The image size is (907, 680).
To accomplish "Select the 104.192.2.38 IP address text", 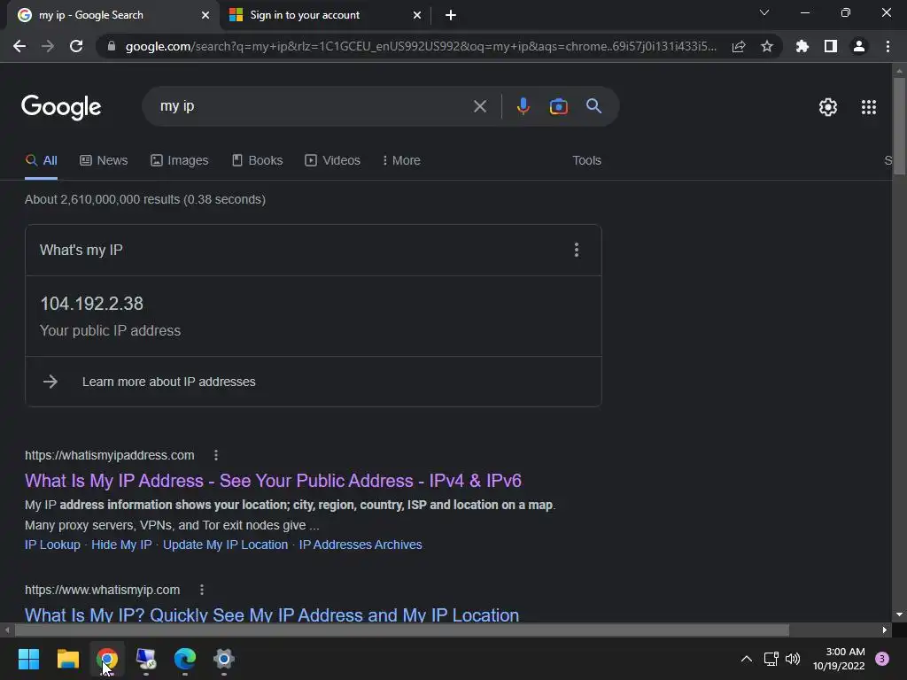I will click(91, 304).
